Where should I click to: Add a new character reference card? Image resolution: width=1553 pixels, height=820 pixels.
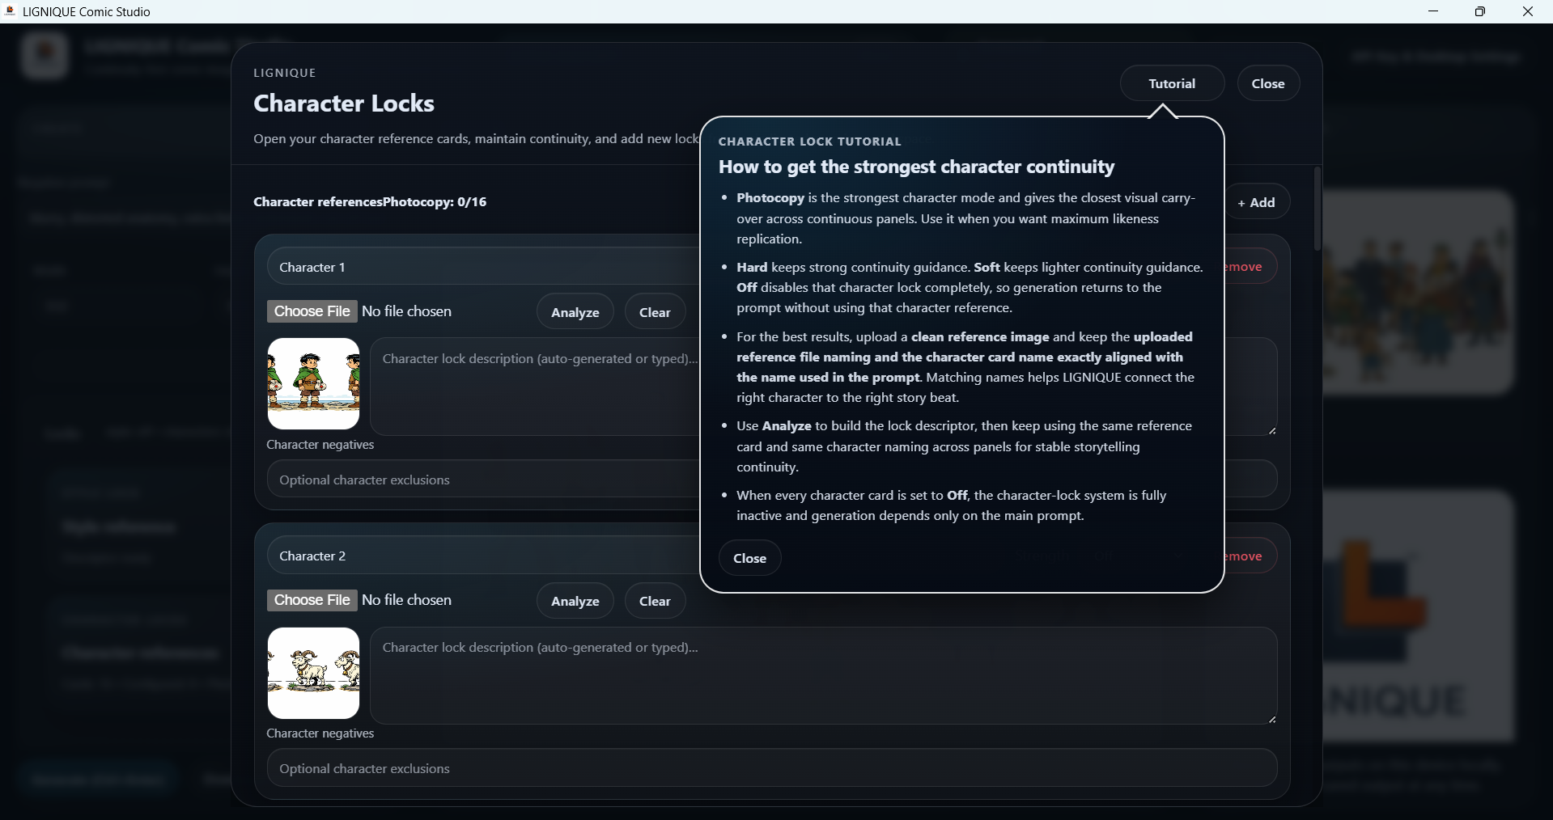[x=1257, y=202]
